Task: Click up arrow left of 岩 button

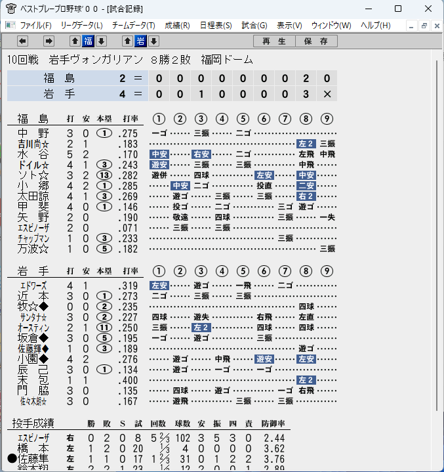Action: (x=127, y=41)
